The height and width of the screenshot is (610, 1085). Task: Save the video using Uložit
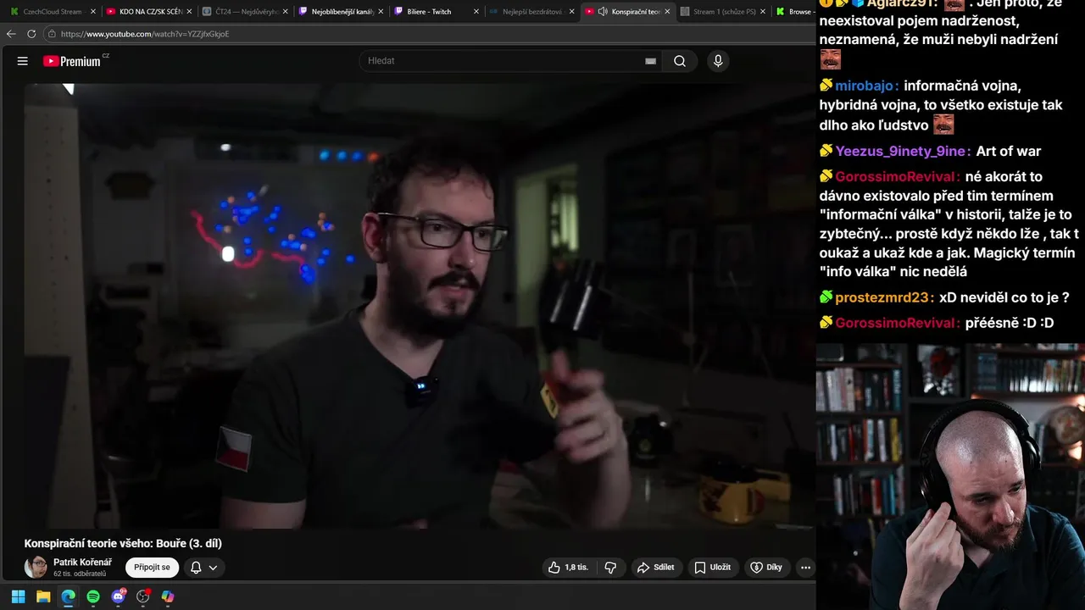pos(713,568)
